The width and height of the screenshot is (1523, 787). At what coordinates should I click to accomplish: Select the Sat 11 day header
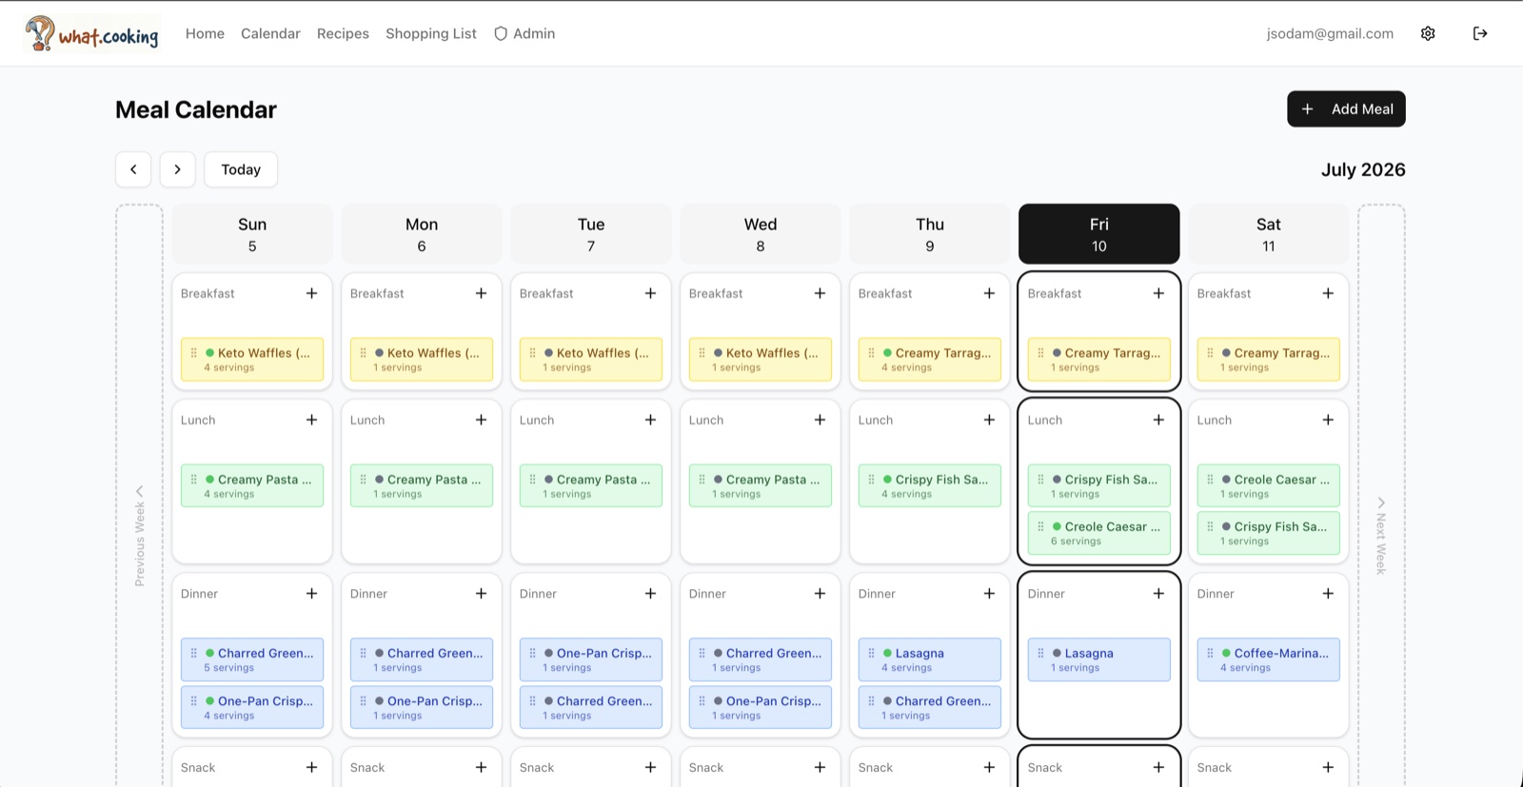click(x=1269, y=234)
